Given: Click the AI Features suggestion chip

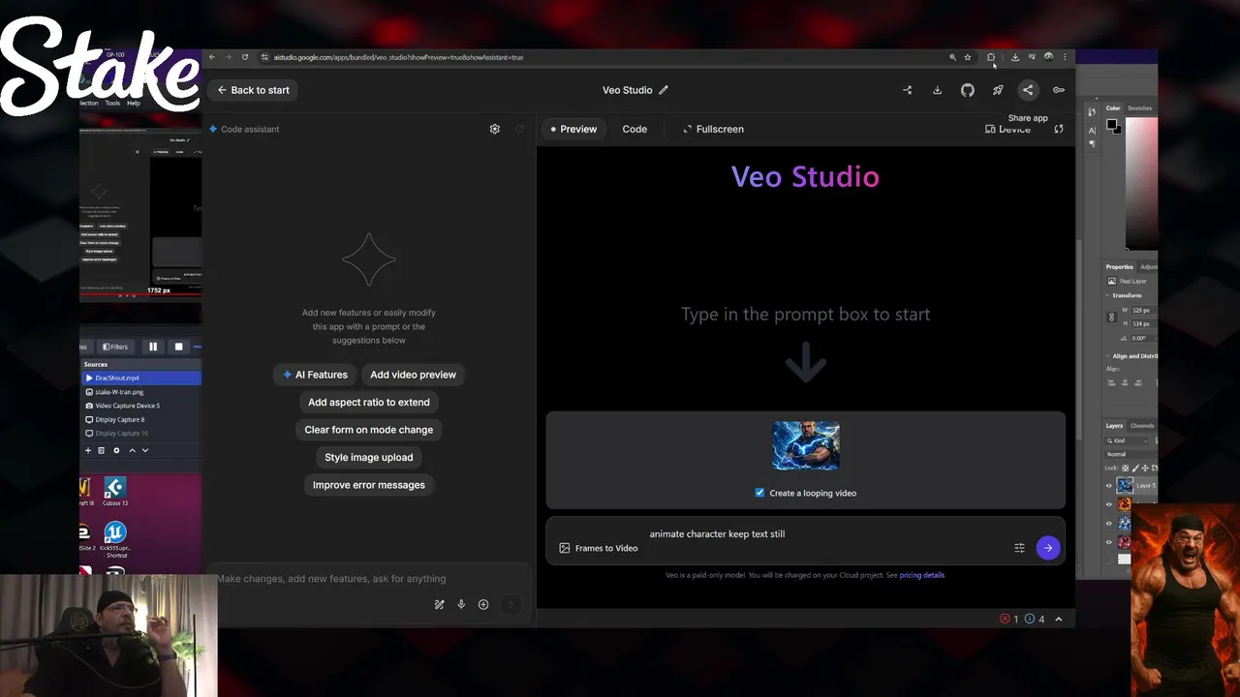Looking at the screenshot, I should [x=315, y=375].
